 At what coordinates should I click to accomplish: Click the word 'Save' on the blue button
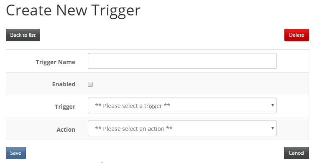click(16, 153)
